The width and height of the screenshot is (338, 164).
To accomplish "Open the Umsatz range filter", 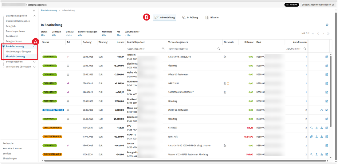I will [x=69, y=35].
